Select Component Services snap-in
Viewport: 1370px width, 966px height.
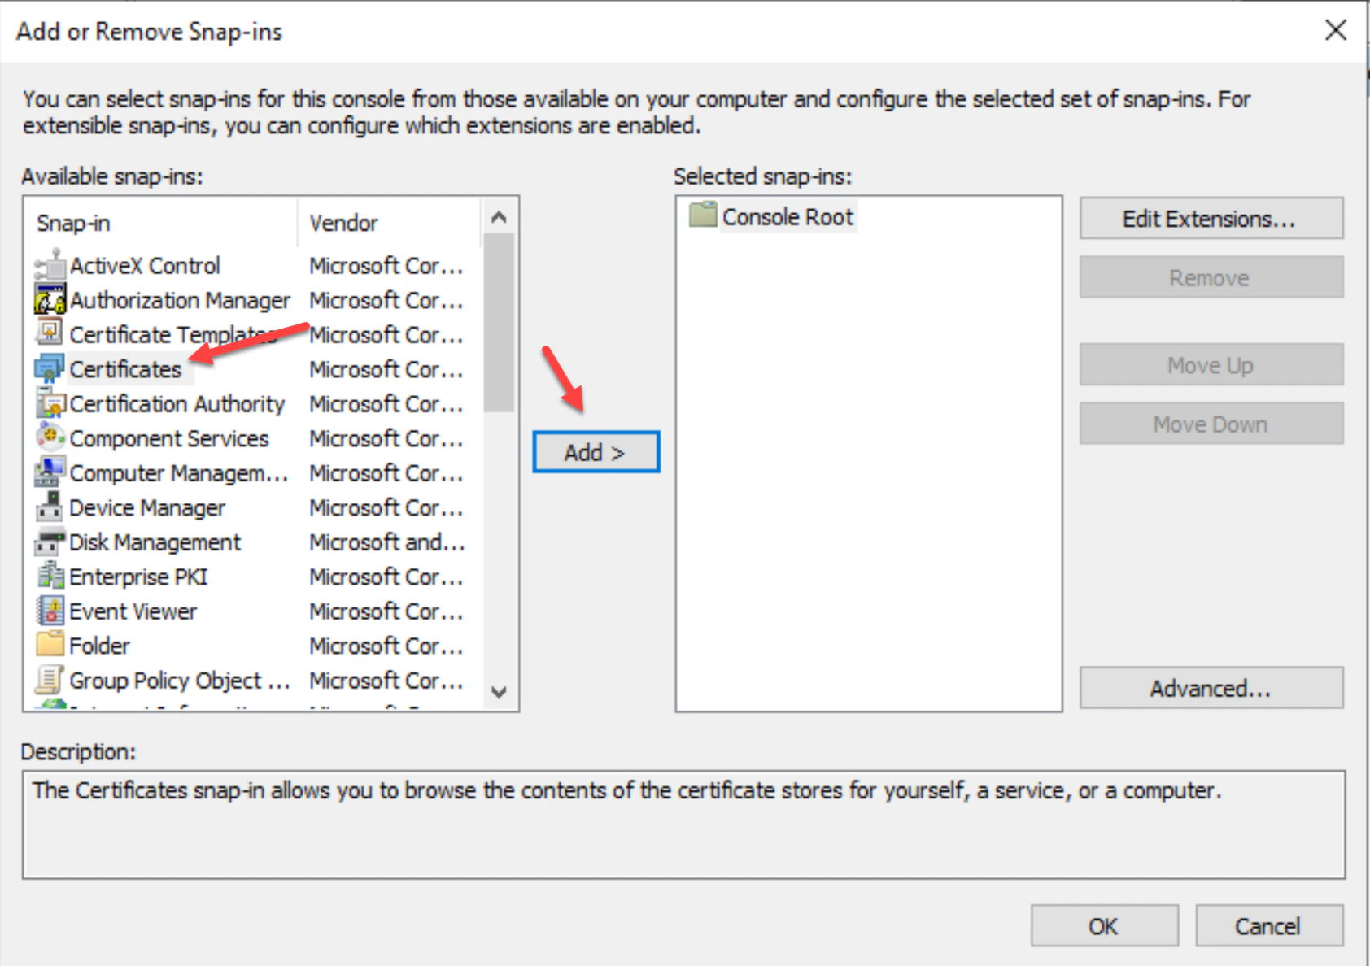pyautogui.click(x=169, y=438)
